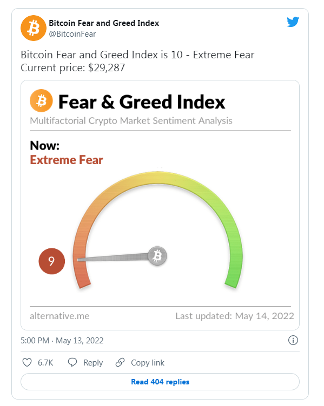Click the copy link chain icon
This screenshot has height=406, width=324.
click(x=120, y=362)
